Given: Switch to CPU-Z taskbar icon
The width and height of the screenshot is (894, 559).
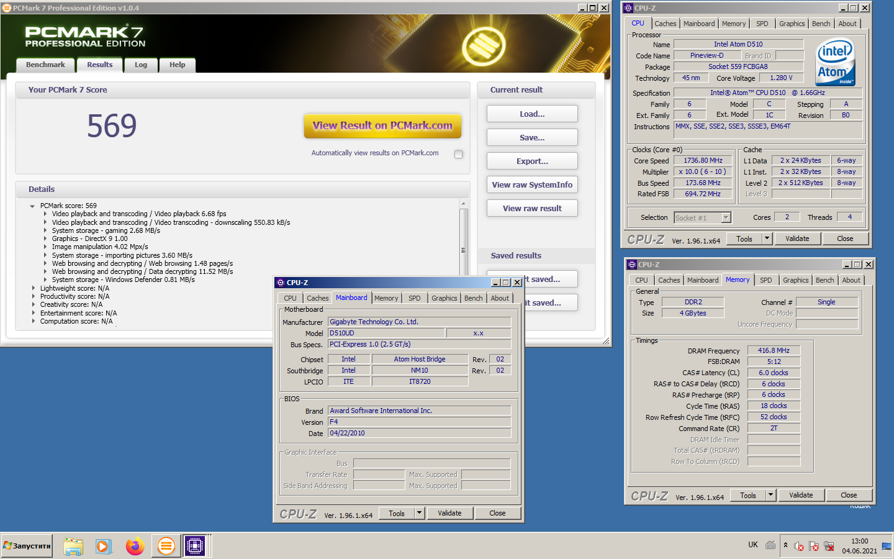Looking at the screenshot, I should pos(195,546).
